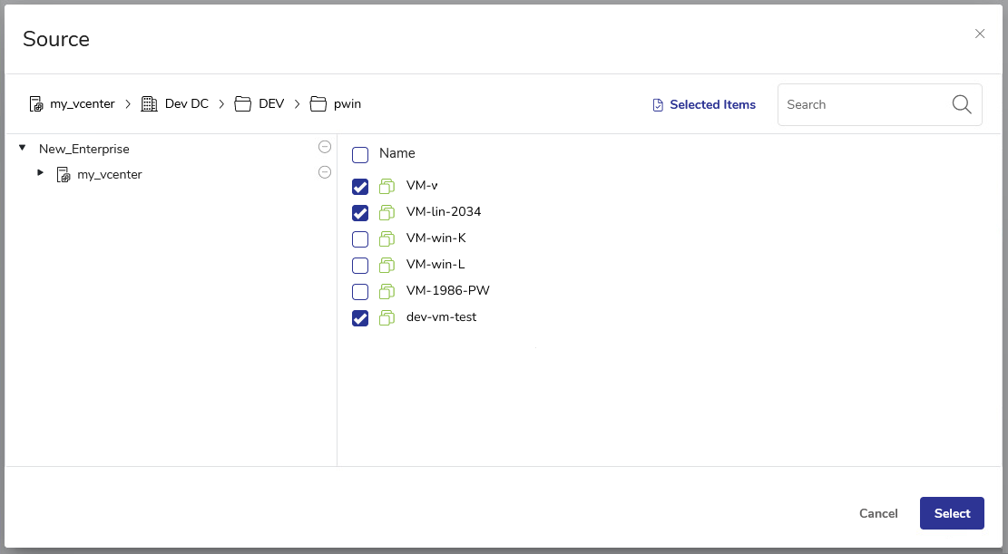Go to DEV breadcrumb folder
Screen dimensions: 1008x554
pos(271,104)
